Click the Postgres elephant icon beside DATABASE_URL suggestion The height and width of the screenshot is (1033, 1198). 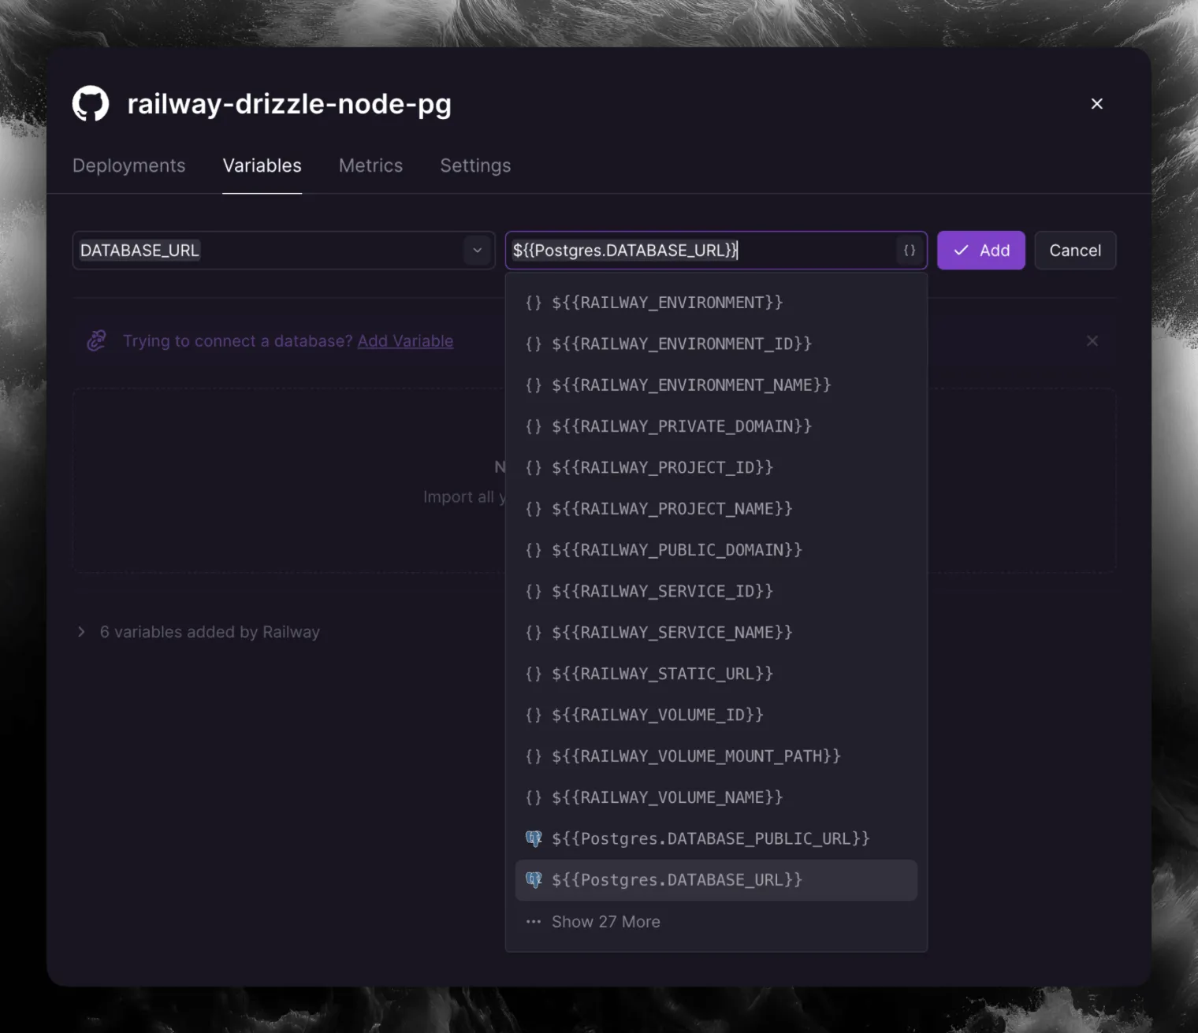click(534, 880)
